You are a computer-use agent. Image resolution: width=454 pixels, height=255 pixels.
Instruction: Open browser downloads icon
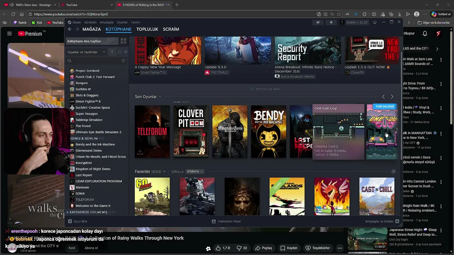[x=399, y=14]
